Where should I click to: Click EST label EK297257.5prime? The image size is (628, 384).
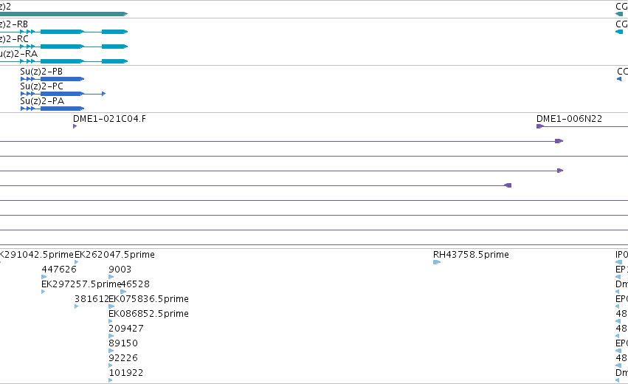[x=81, y=284]
